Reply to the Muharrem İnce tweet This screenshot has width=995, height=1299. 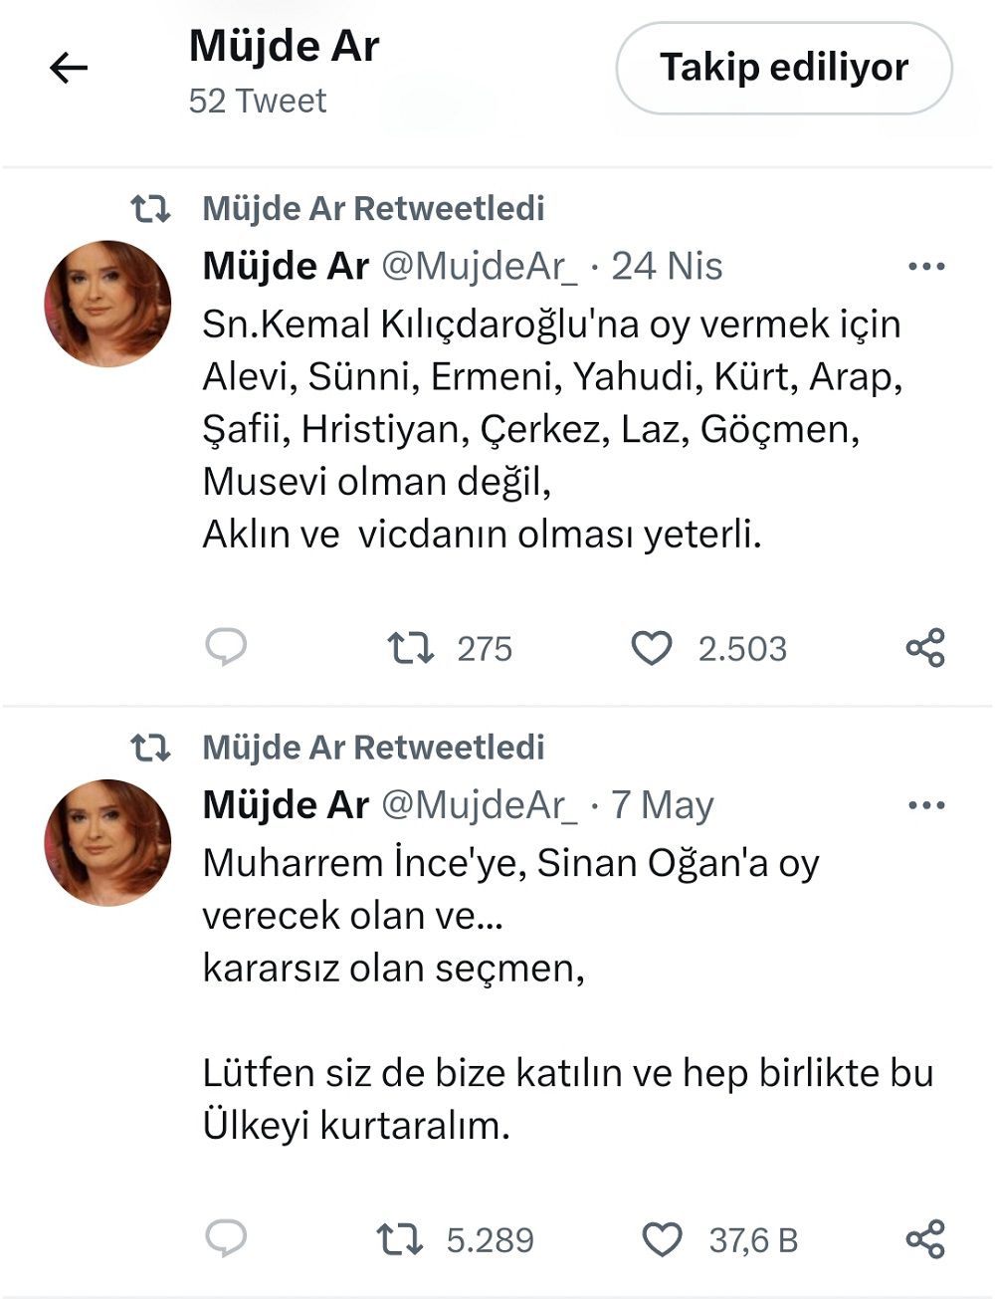(226, 1238)
